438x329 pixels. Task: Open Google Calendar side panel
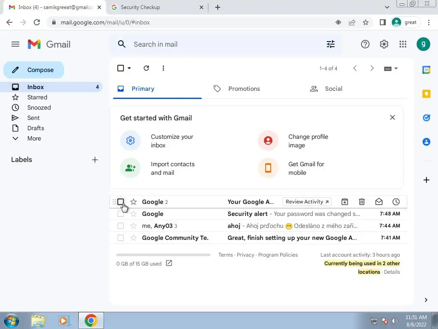tap(426, 70)
